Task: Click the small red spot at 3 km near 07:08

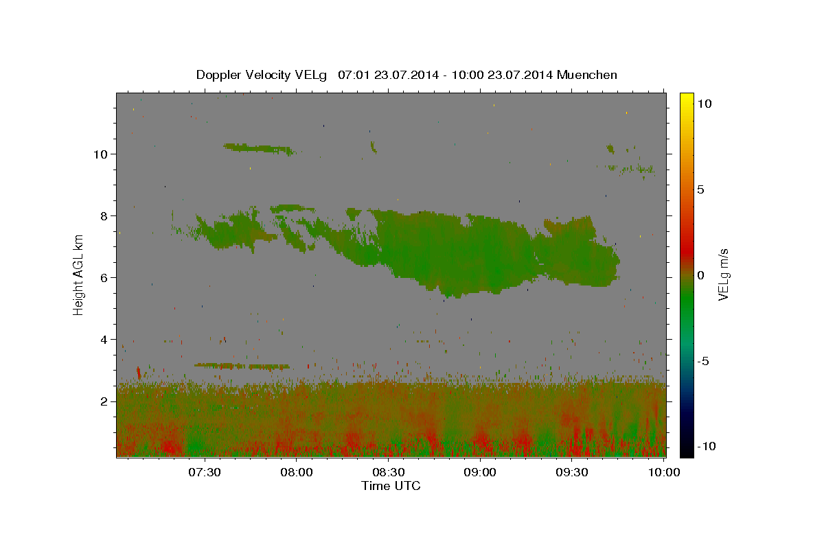Action: [139, 373]
